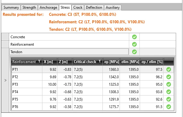The image size is (183, 117).
Task: Select the PT4 row name cell
Action: (x=27, y=92)
